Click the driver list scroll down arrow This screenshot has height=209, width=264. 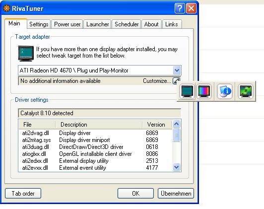tap(176, 167)
